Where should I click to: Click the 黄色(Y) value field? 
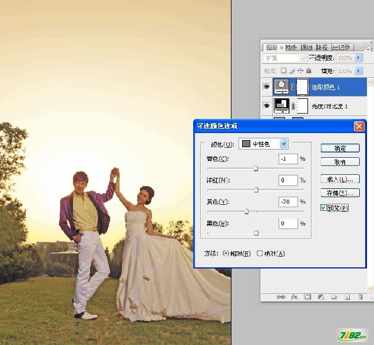pyautogui.click(x=288, y=202)
